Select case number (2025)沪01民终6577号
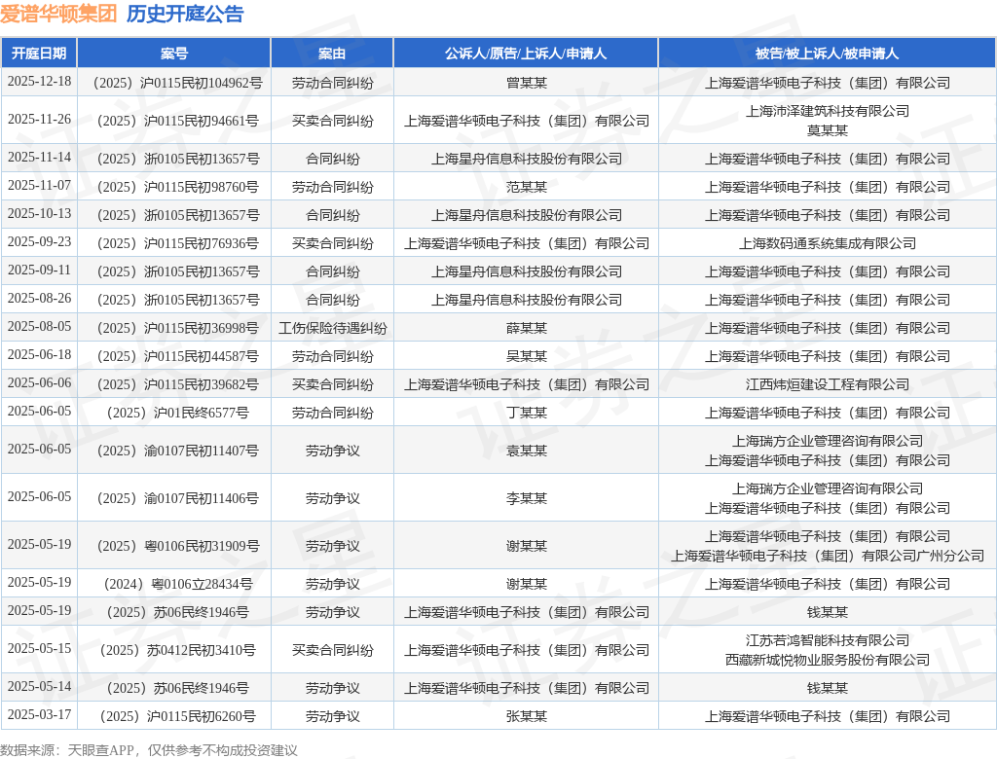 tap(174, 413)
